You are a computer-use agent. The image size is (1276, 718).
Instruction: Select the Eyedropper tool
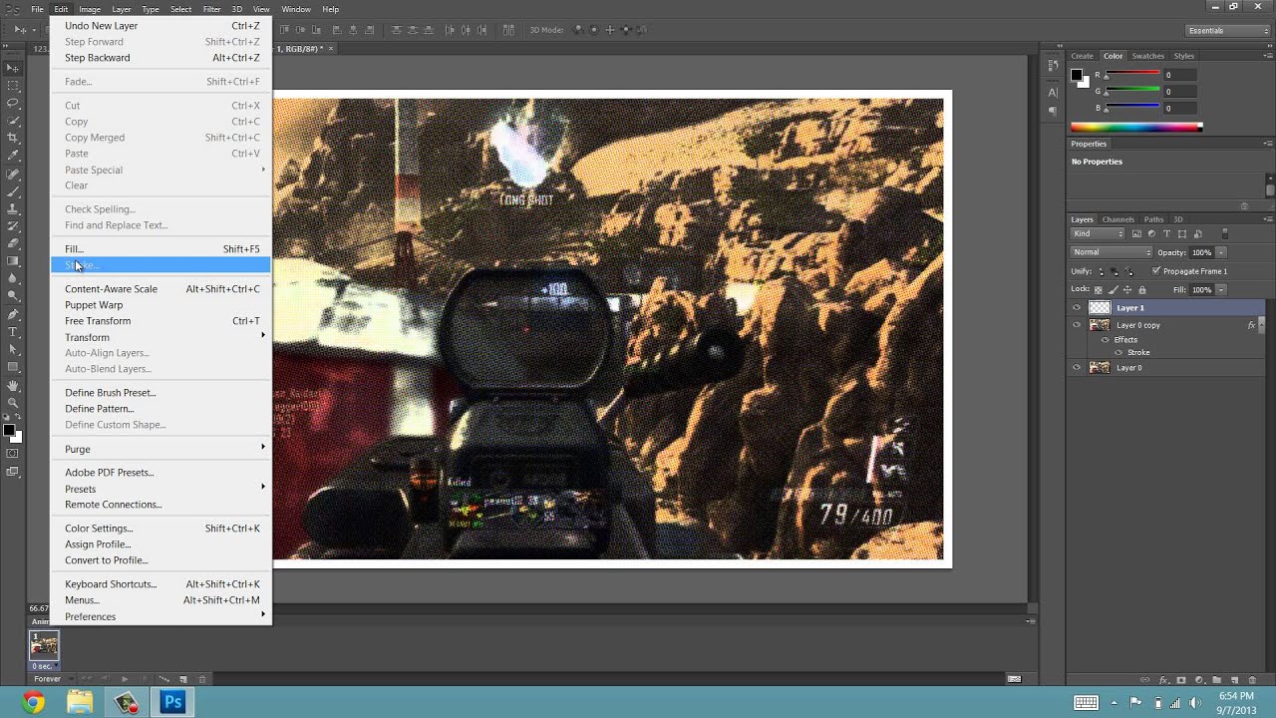click(13, 155)
